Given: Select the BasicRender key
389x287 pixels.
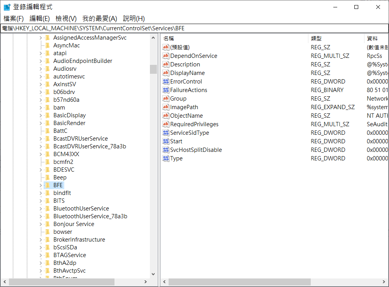Looking at the screenshot, I should pos(69,123).
